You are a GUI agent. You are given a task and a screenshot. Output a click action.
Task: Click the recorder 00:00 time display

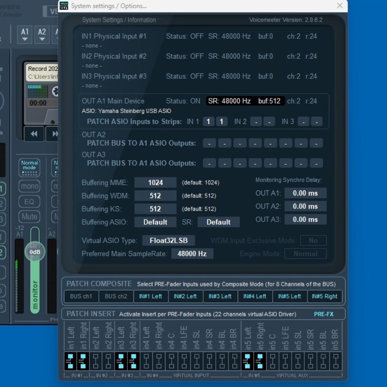coord(38,103)
